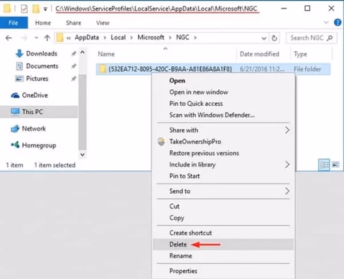Choose TakeOwnershipPro from the context menu
344x279 pixels.
tap(224, 142)
